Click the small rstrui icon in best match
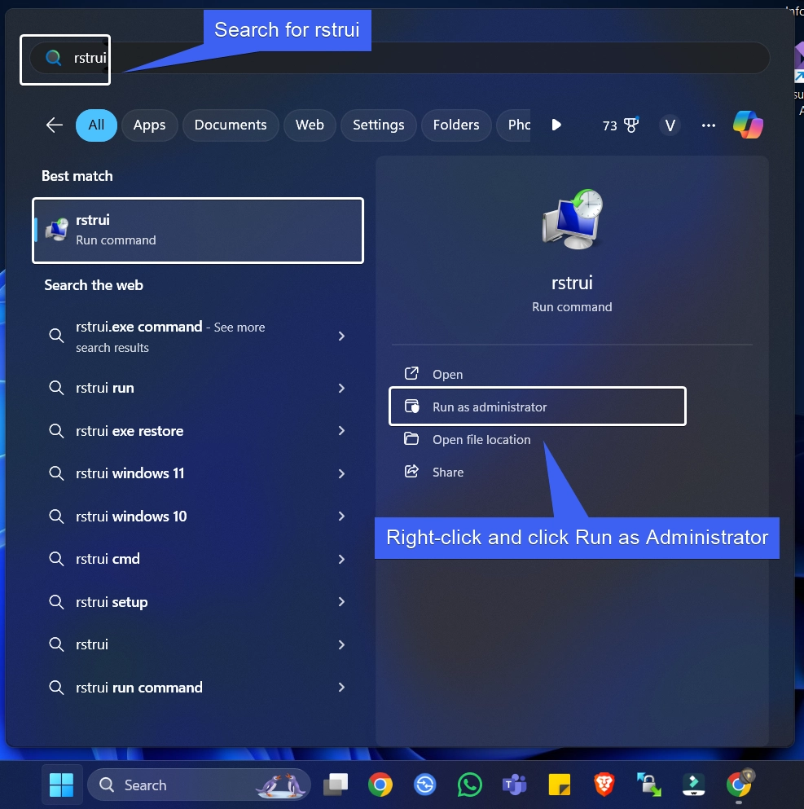 click(x=57, y=230)
